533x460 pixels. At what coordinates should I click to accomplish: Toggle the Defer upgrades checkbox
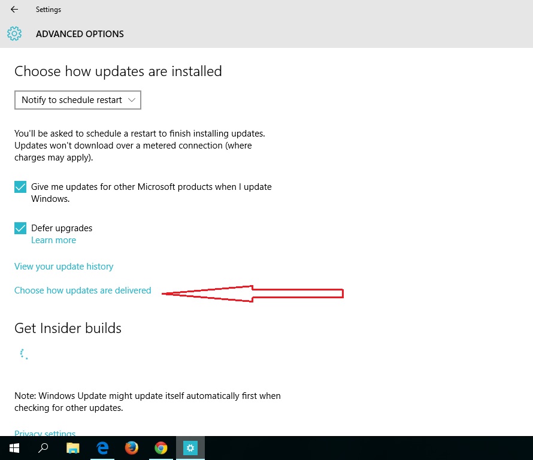[x=20, y=228]
